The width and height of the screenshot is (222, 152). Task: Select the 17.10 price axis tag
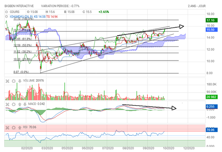click(x=211, y=20)
